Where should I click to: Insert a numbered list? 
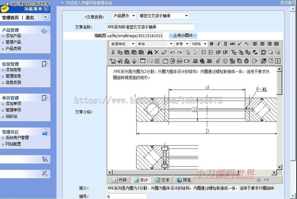pos(204,52)
